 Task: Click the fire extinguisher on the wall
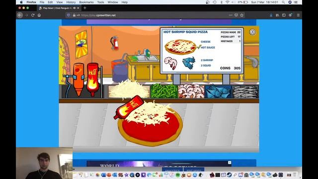pos(115,43)
